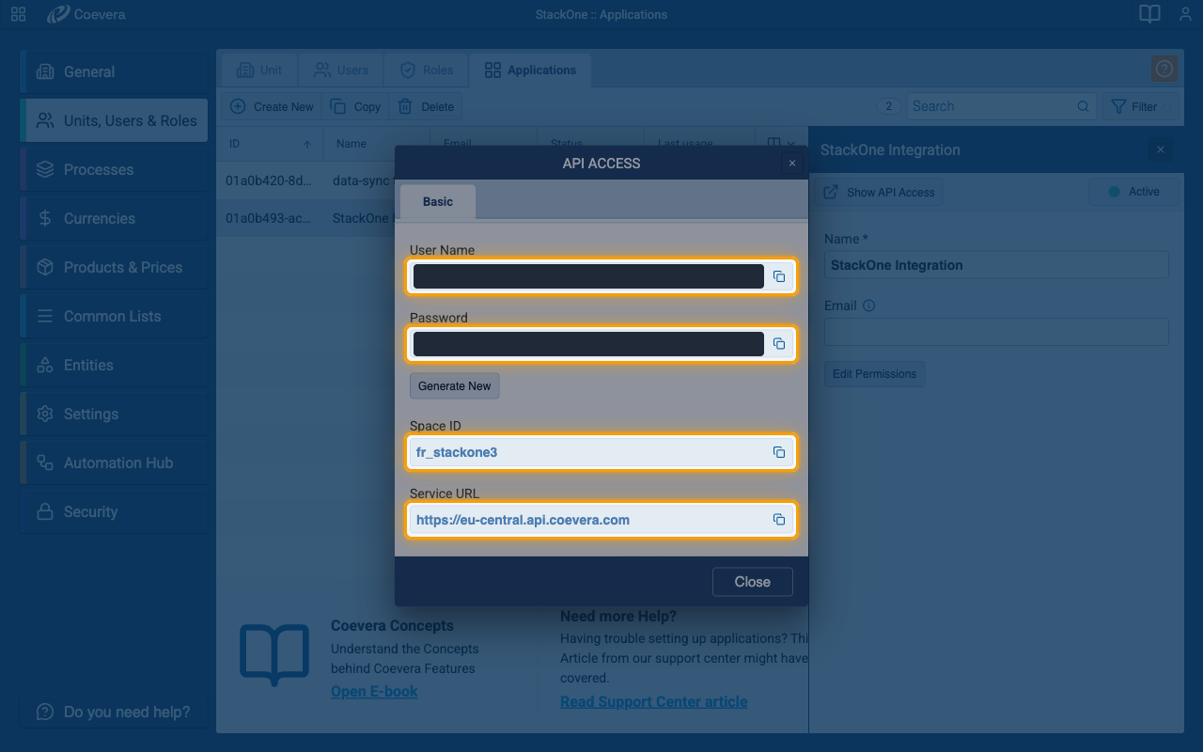Copy the Space ID value
This screenshot has height=752, width=1203.
point(779,452)
